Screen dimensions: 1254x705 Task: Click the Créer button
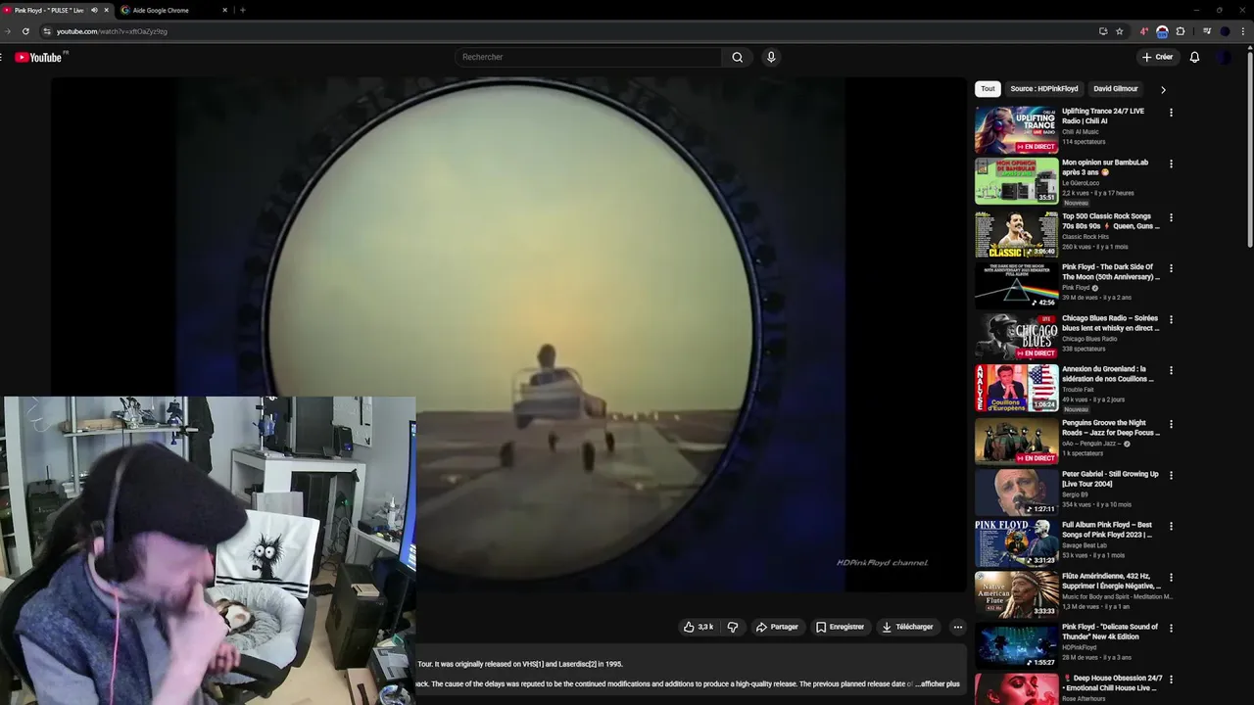tap(1157, 57)
